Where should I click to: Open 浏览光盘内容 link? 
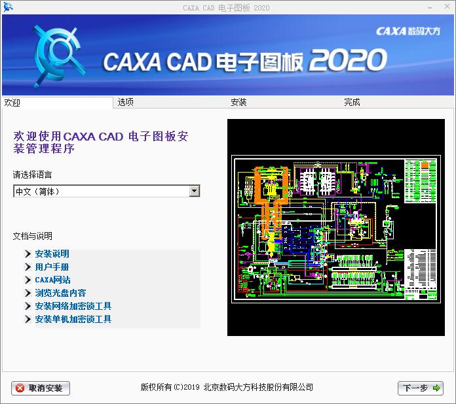coord(60,293)
